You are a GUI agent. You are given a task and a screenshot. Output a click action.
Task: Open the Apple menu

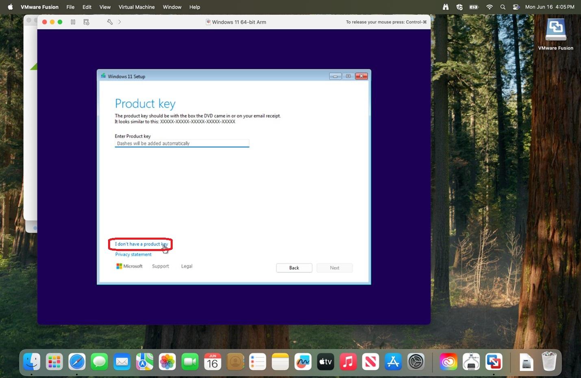[x=10, y=7]
